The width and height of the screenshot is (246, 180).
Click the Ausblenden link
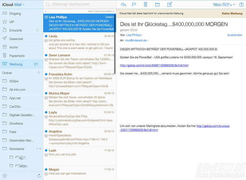[x=235, y=35]
